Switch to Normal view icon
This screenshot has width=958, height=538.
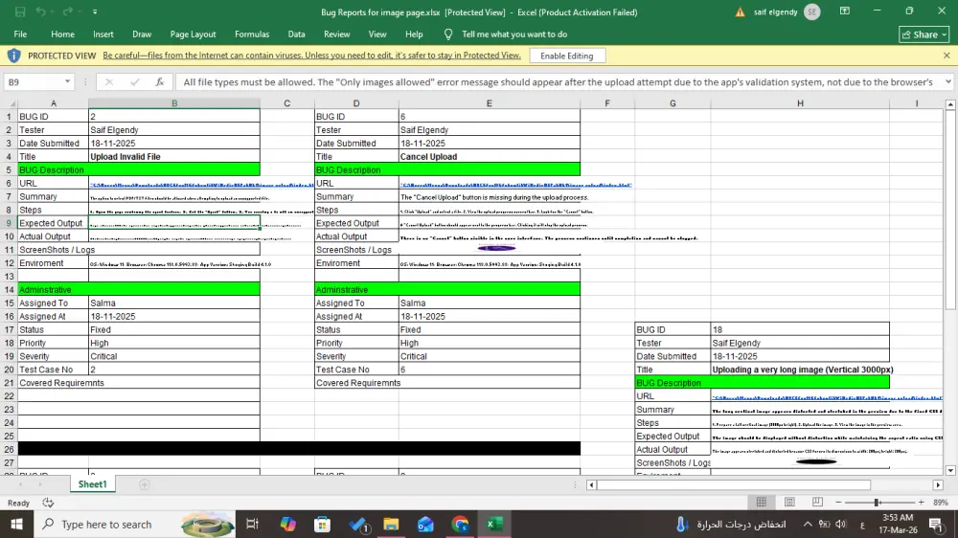(762, 502)
